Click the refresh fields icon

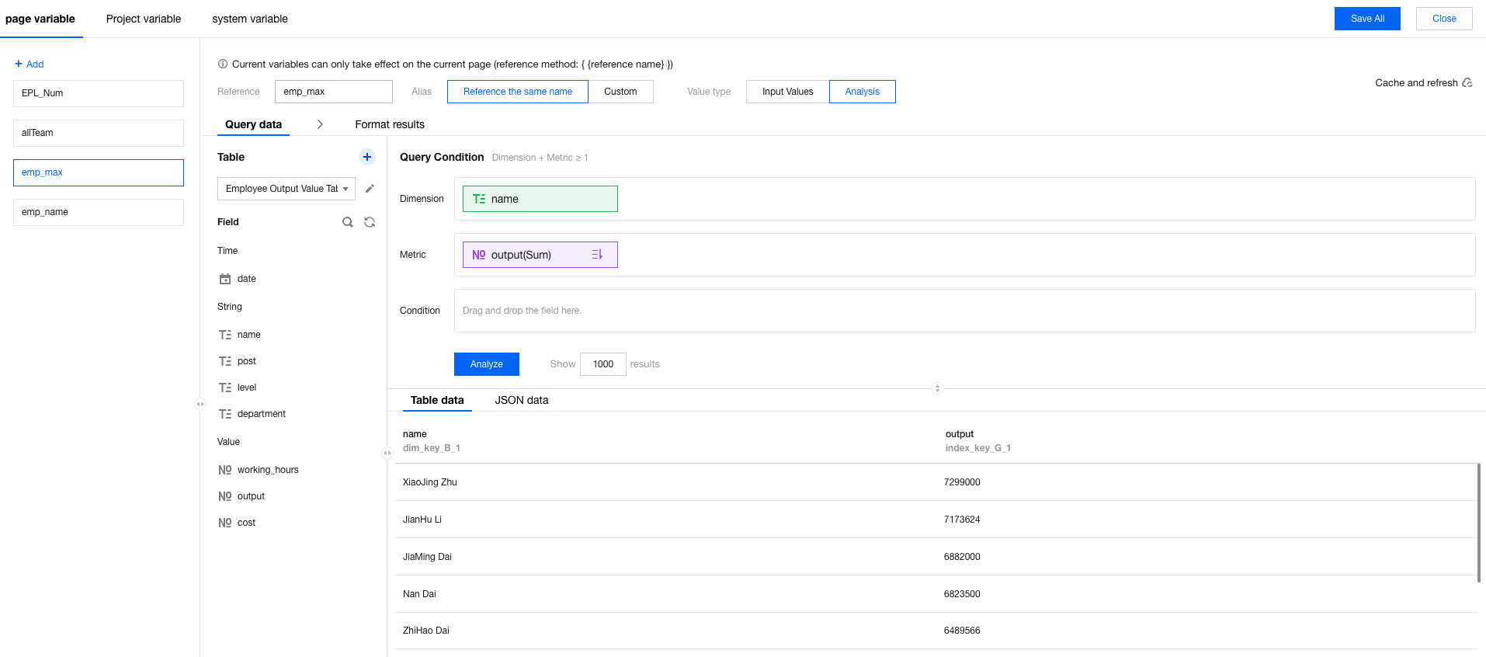point(370,222)
